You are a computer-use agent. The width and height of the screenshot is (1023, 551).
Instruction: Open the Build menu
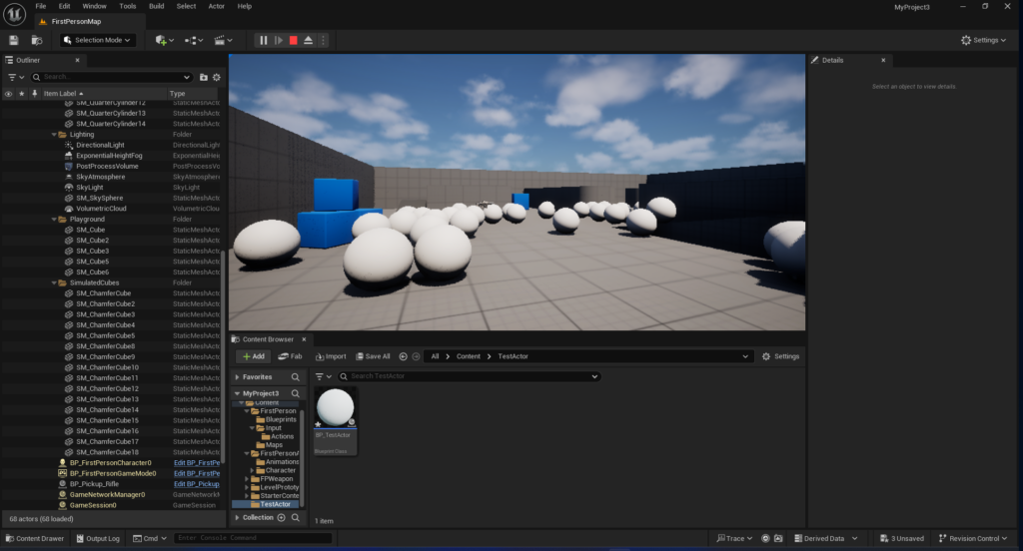(x=156, y=6)
